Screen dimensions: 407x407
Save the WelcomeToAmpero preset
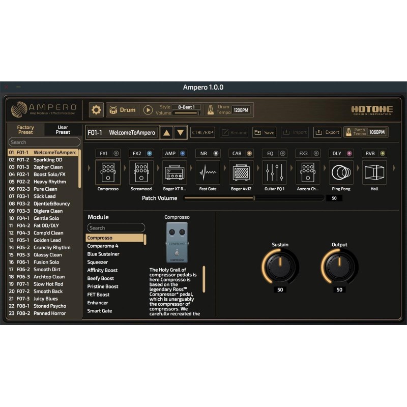[x=265, y=132]
